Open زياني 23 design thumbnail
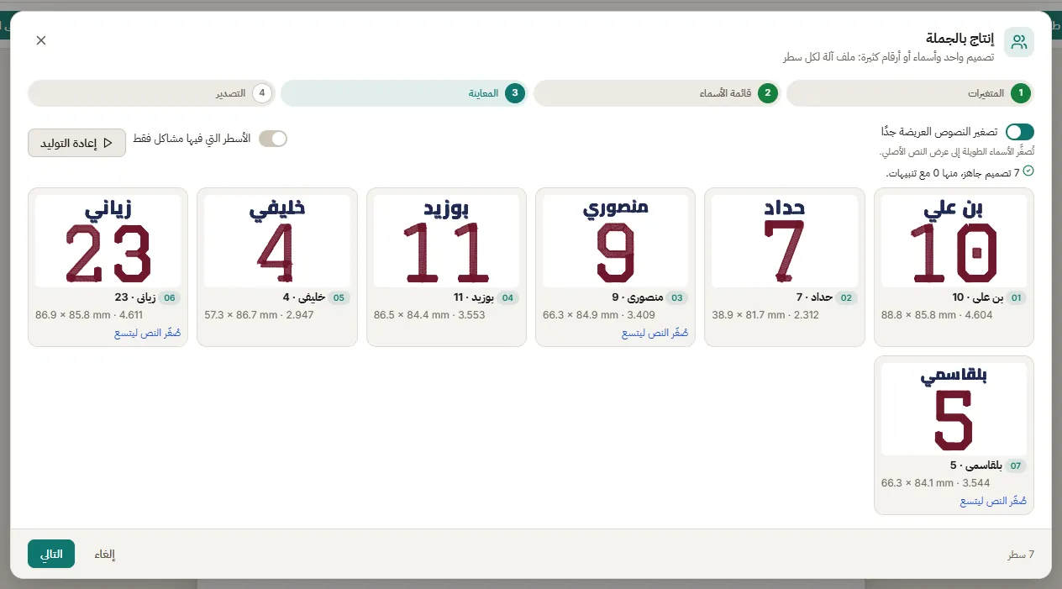 pyautogui.click(x=108, y=241)
